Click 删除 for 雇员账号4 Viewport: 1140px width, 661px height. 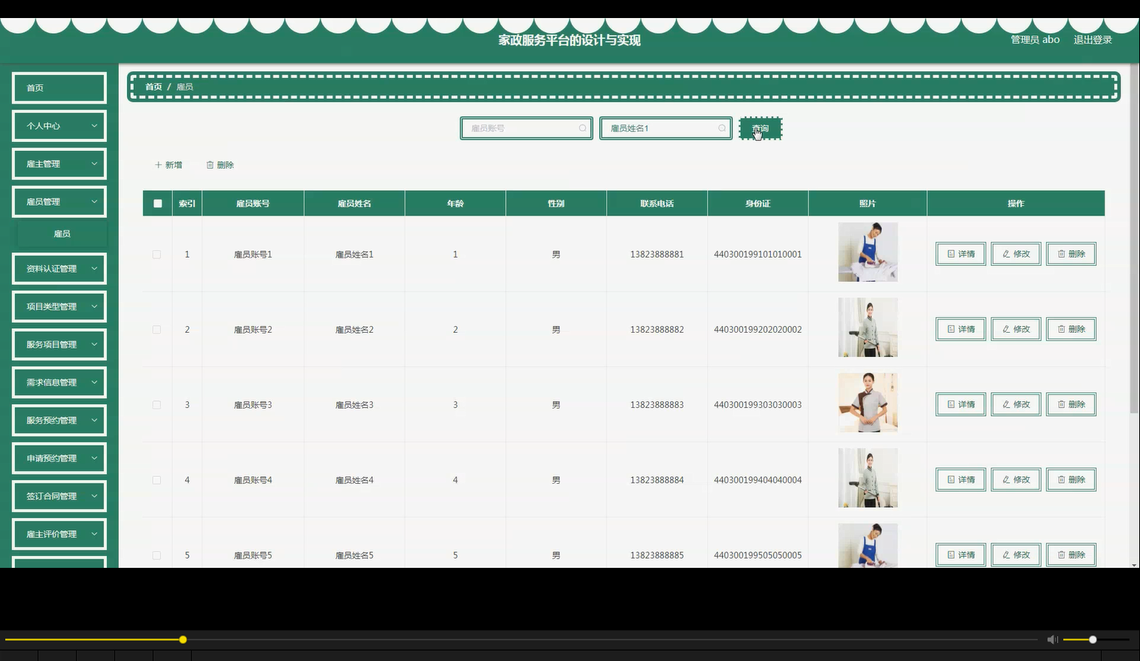click(x=1071, y=479)
